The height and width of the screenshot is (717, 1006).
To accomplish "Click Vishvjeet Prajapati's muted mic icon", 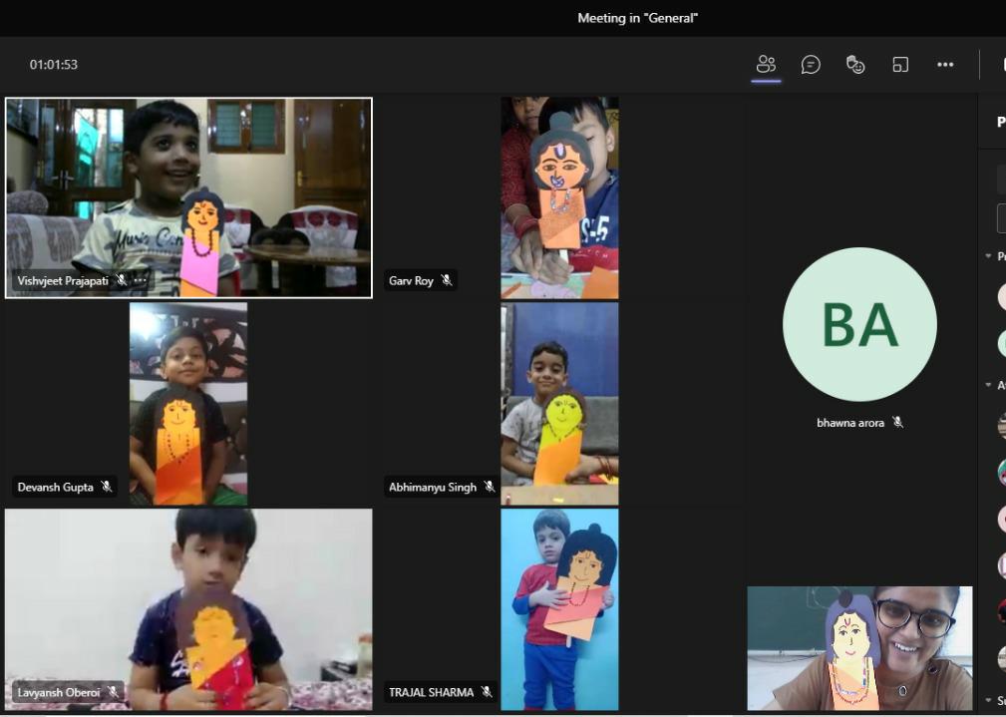I will 121,280.
